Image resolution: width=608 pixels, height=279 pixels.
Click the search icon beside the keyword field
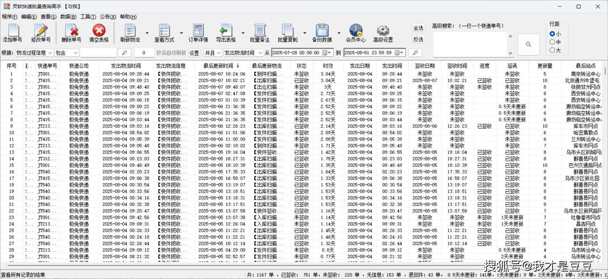click(x=124, y=52)
